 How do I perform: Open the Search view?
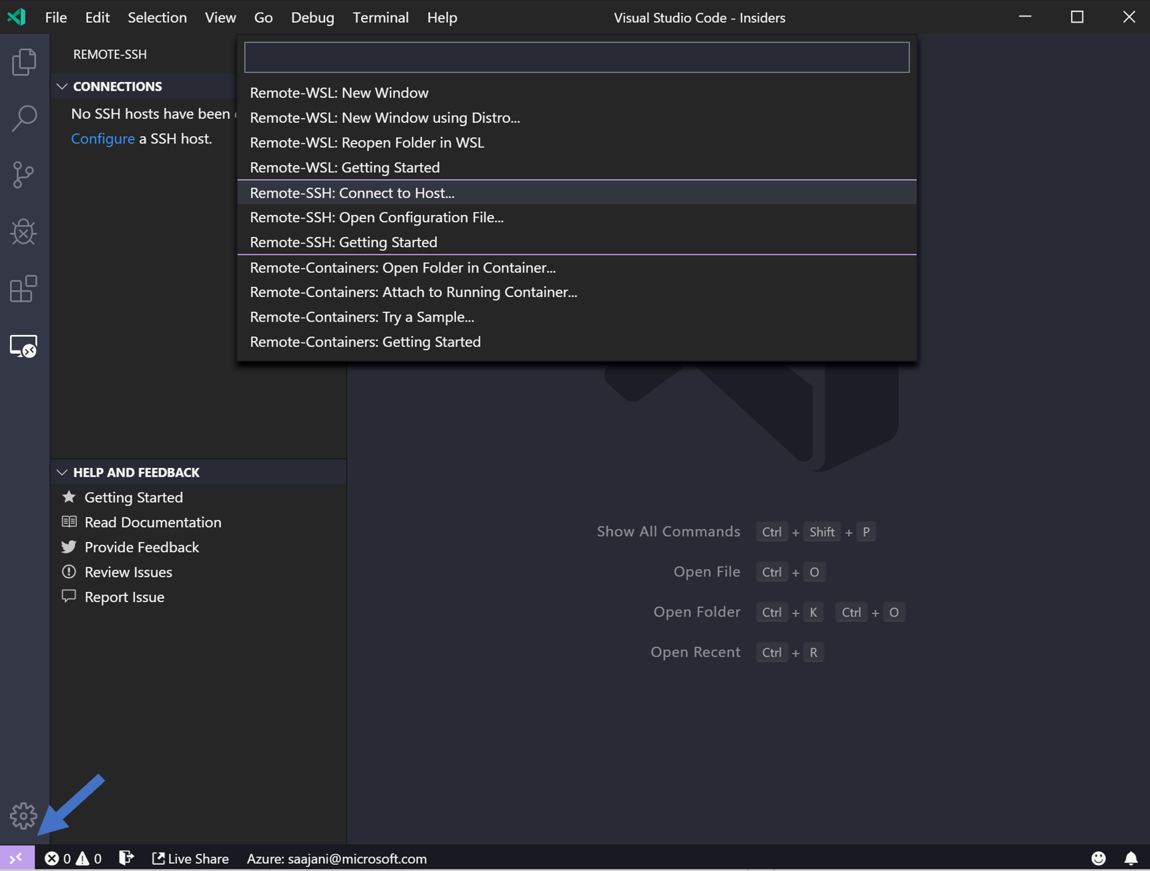pos(24,117)
